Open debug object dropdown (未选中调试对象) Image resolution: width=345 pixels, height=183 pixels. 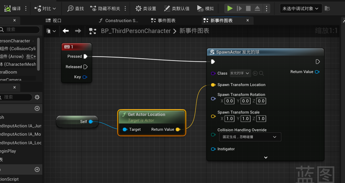click(301, 9)
